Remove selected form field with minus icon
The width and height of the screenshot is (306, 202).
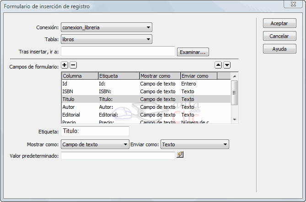pyautogui.click(x=73, y=65)
